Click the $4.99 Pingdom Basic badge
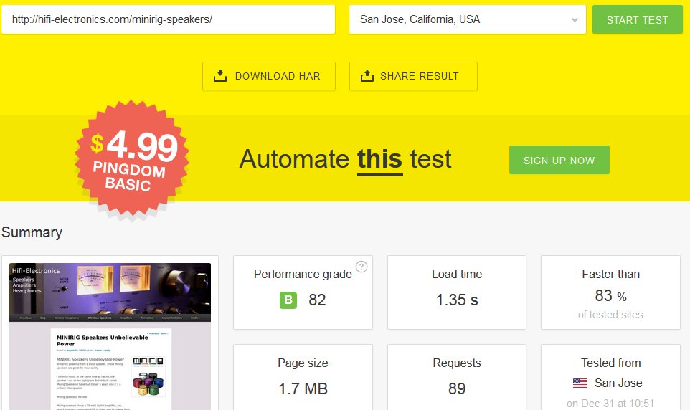 (x=132, y=158)
